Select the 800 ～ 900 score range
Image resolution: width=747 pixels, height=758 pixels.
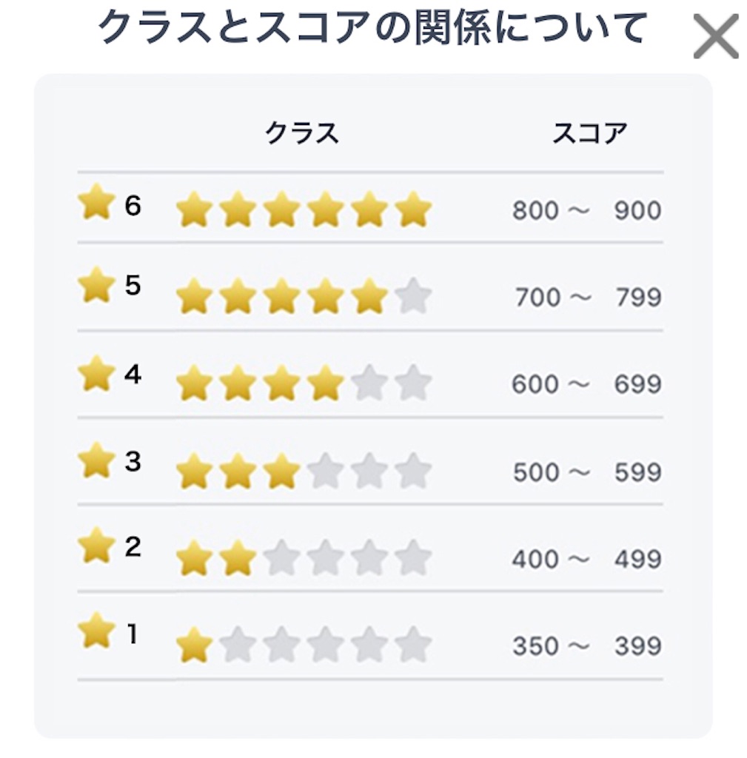[586, 210]
